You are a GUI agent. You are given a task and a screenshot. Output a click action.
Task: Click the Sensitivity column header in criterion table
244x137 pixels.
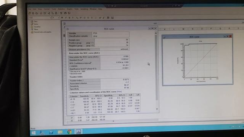pos(84,96)
